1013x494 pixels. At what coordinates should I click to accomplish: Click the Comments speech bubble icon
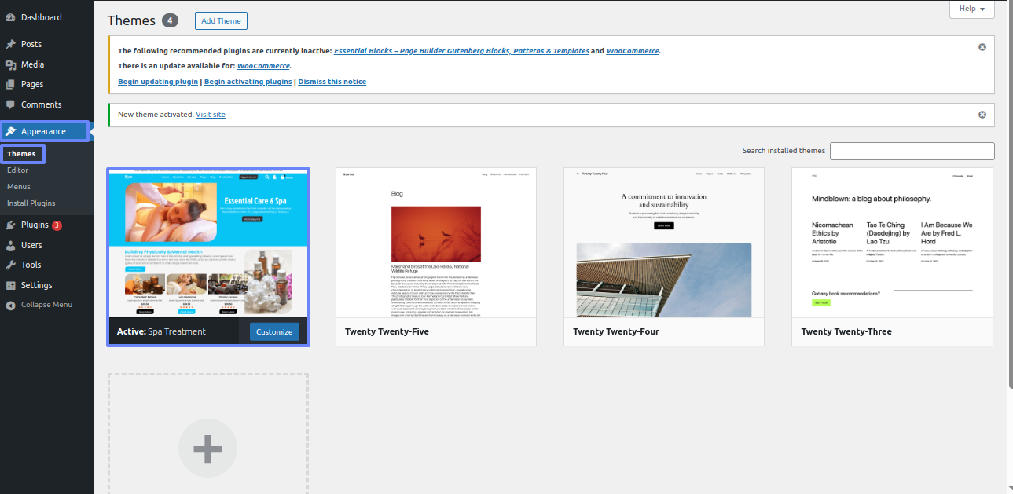tap(10, 104)
